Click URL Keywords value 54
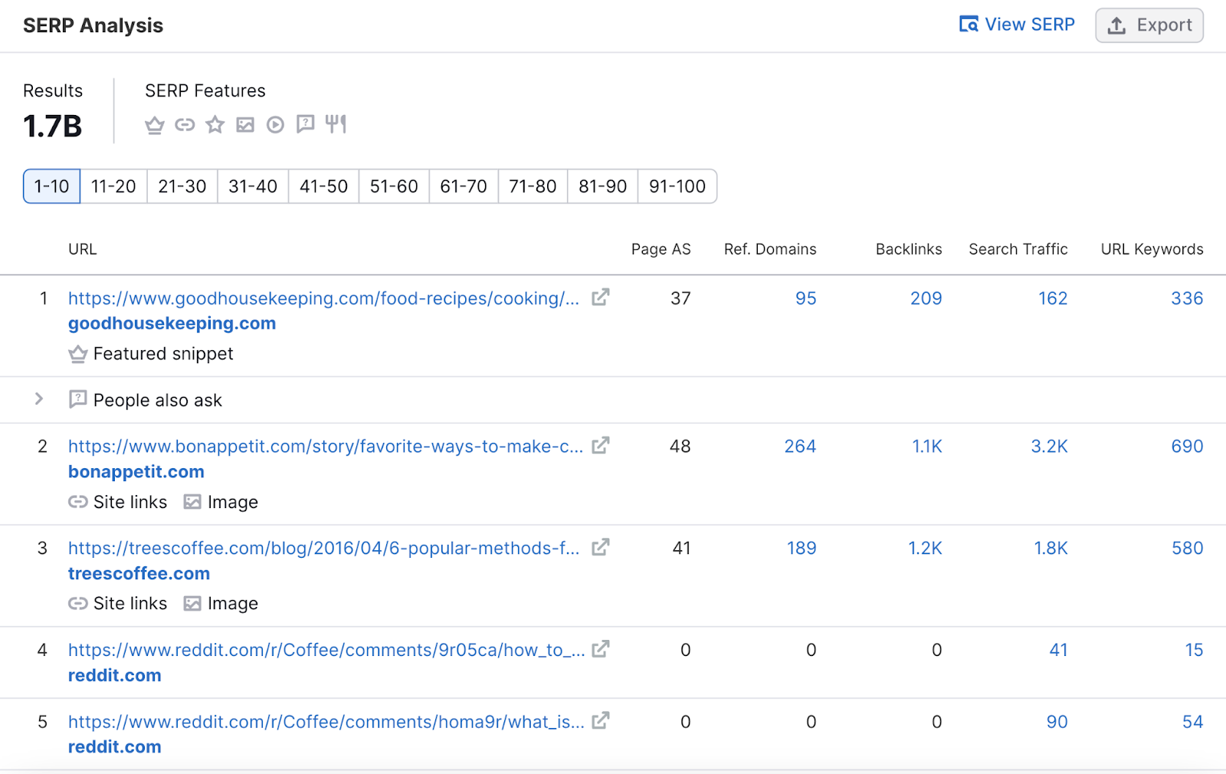This screenshot has height=774, width=1226. [1192, 722]
